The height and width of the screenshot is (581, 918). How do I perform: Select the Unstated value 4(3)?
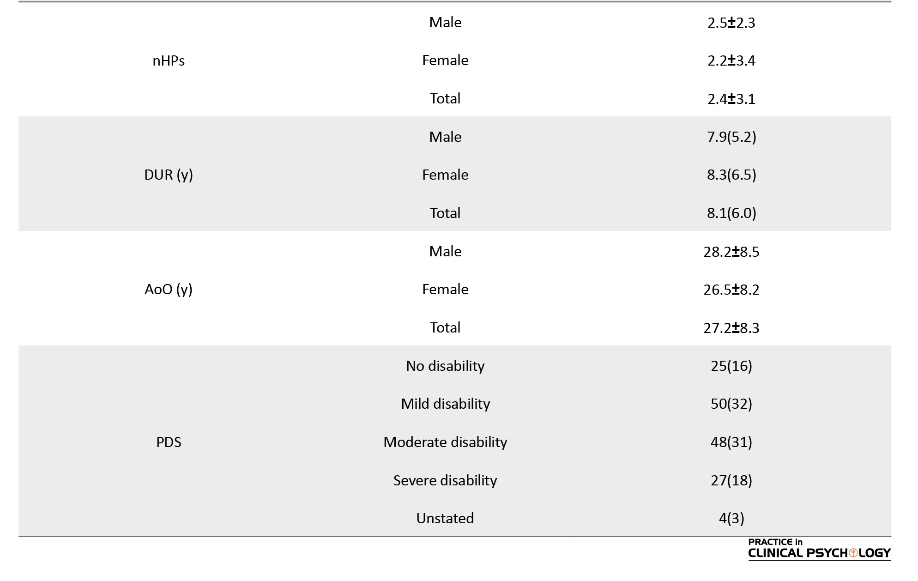click(731, 518)
